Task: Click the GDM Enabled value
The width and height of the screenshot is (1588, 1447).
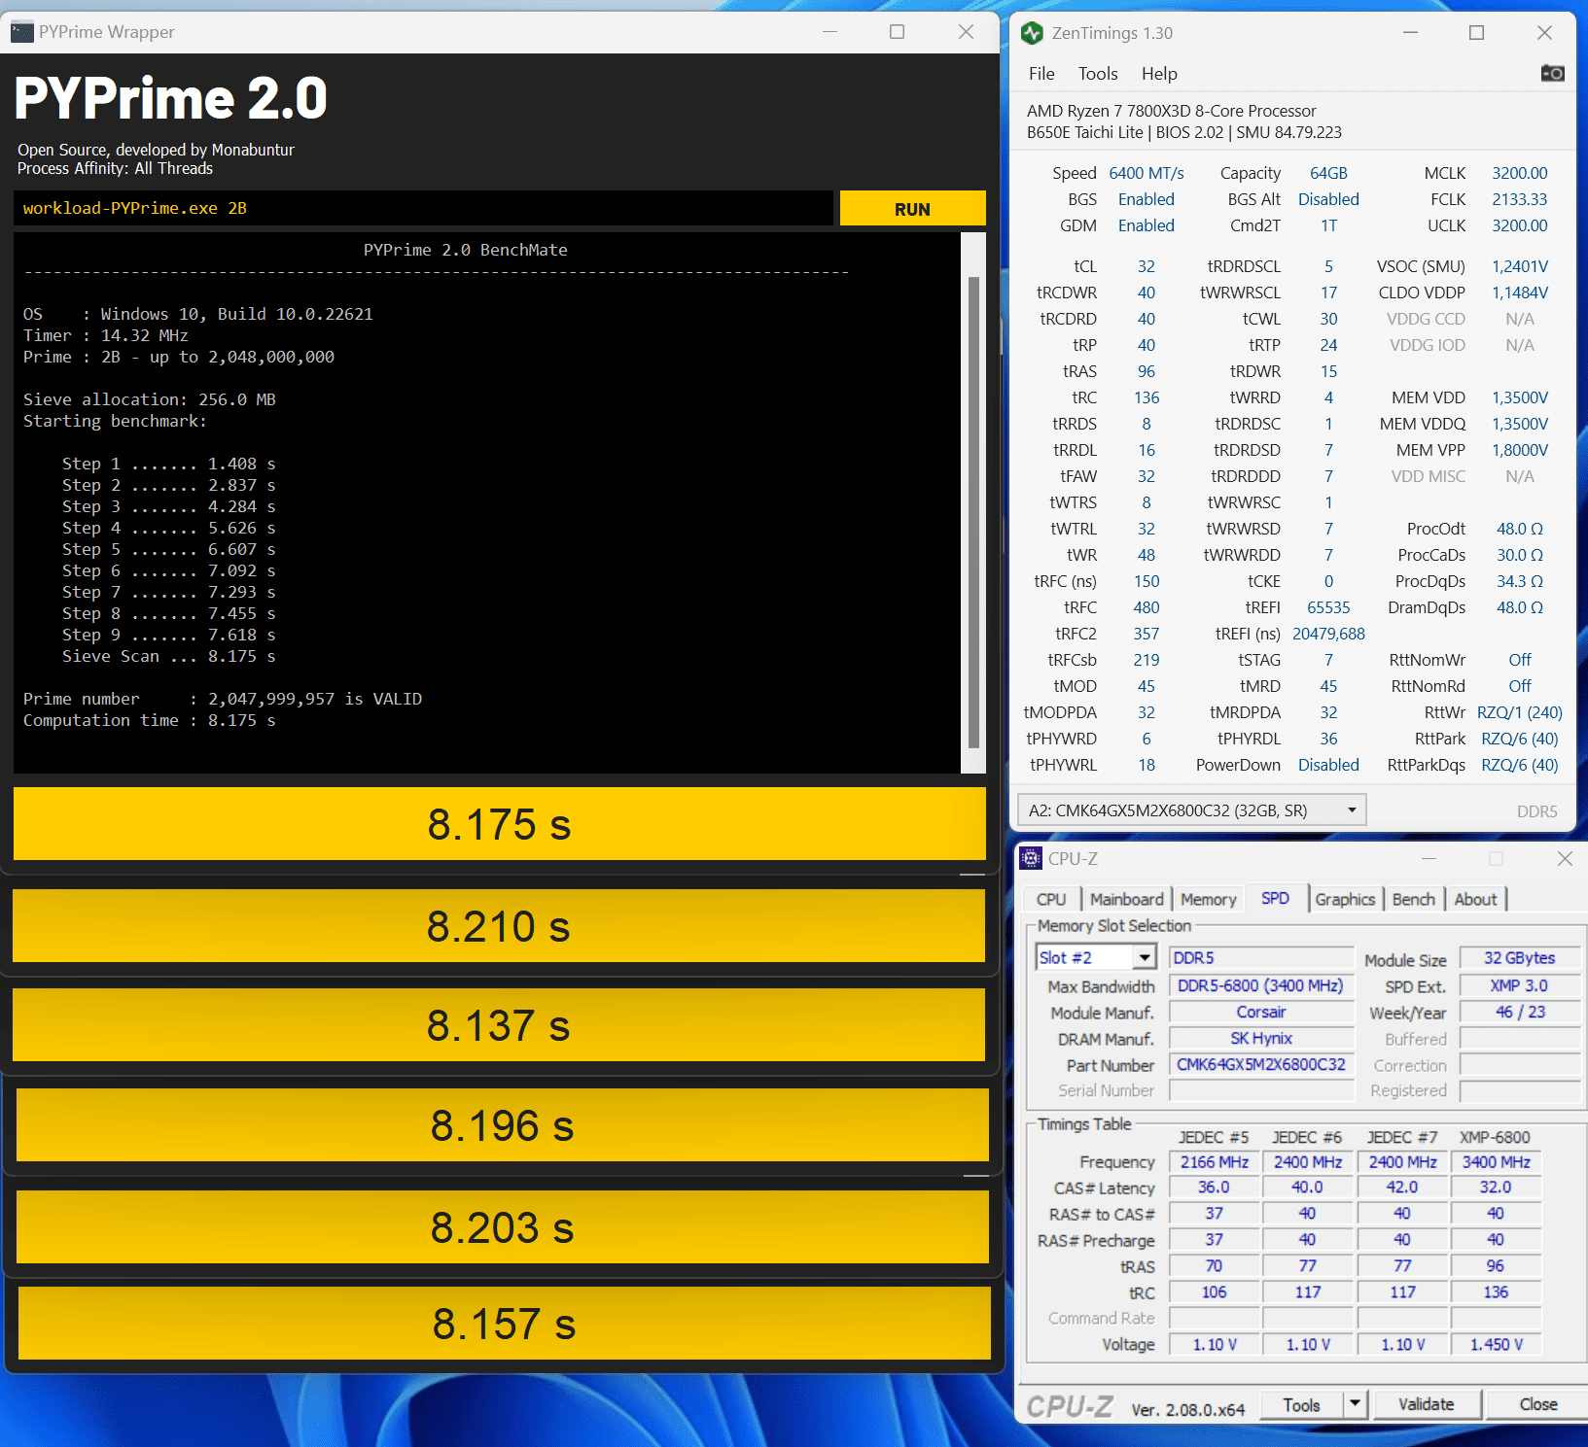Action: [1147, 225]
